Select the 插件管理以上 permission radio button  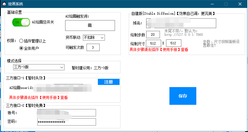(x=32, y=41)
